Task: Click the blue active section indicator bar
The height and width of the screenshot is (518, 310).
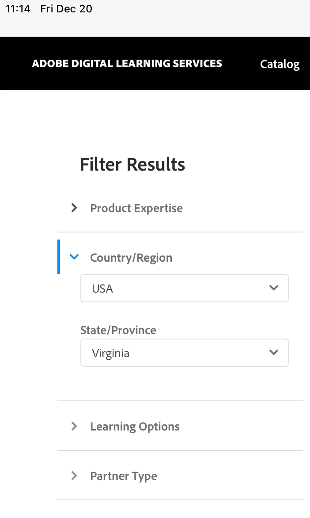Action: click(x=59, y=257)
